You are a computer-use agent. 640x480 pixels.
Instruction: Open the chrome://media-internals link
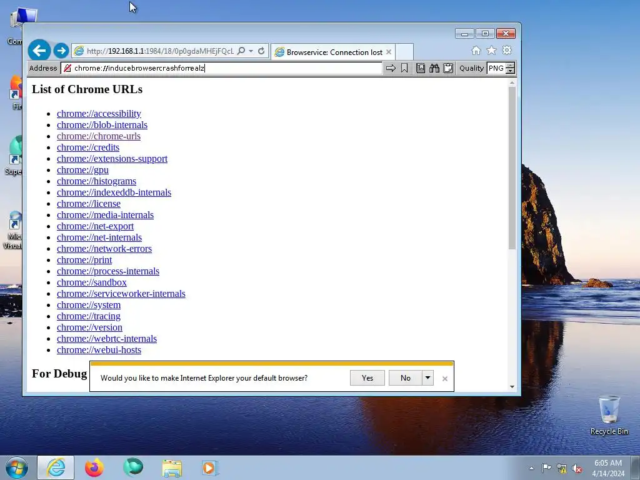(x=105, y=215)
